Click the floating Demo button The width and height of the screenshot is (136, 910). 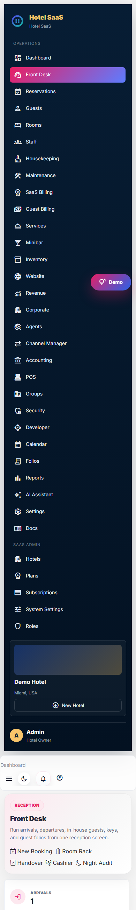[x=111, y=282]
